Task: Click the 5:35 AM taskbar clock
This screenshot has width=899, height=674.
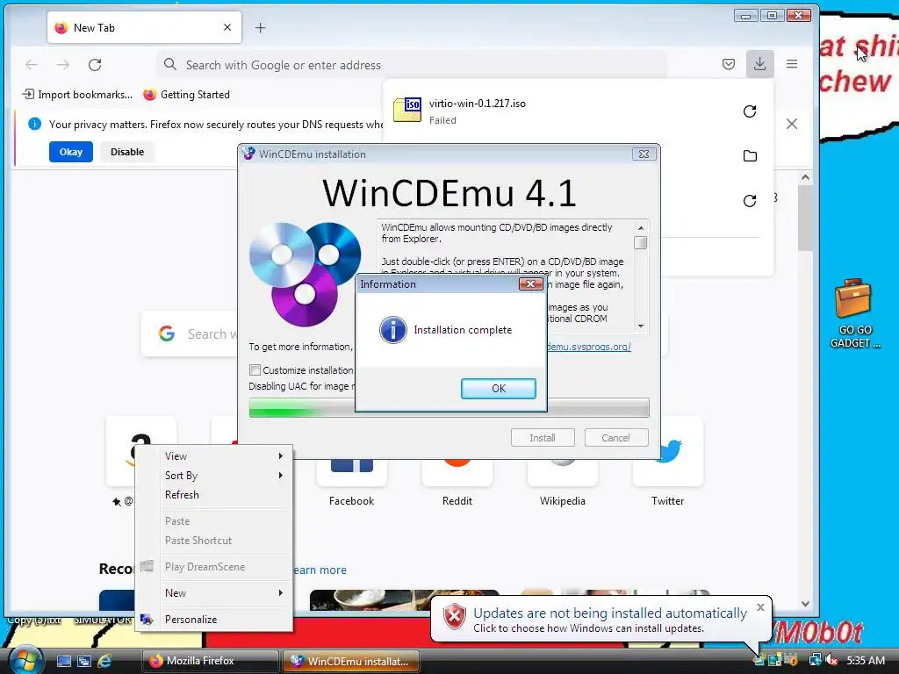Action: pos(866,660)
